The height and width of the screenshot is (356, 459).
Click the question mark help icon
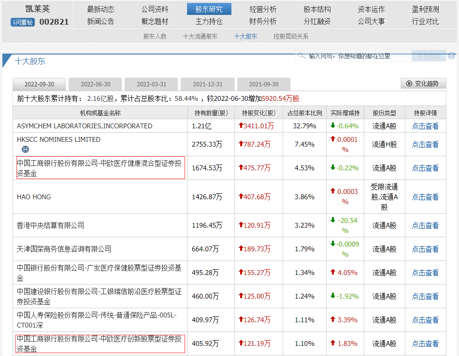click(x=452, y=56)
